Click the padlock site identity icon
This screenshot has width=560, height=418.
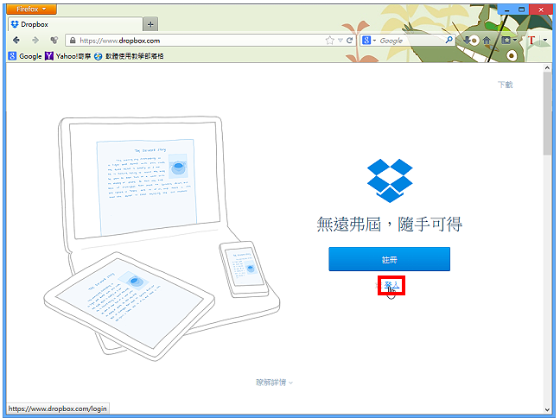73,41
